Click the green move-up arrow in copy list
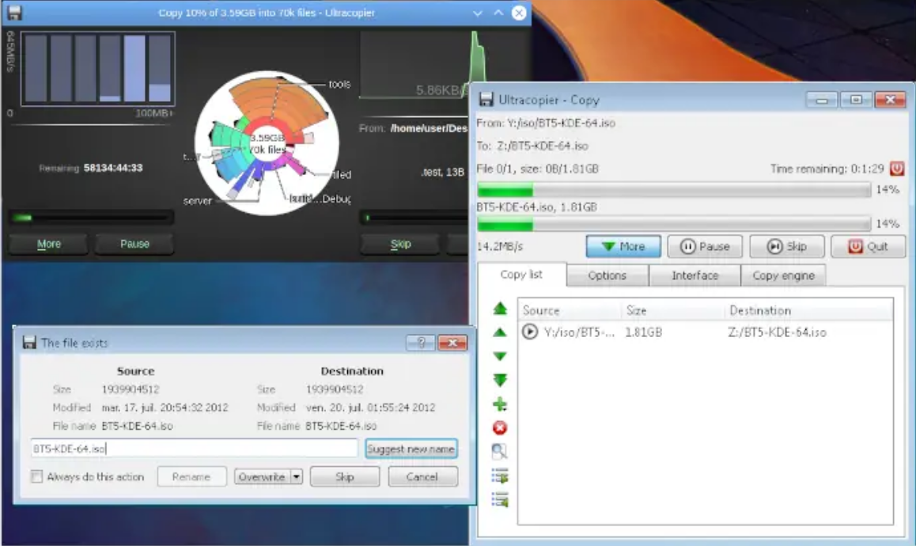This screenshot has height=546, width=916. [501, 332]
